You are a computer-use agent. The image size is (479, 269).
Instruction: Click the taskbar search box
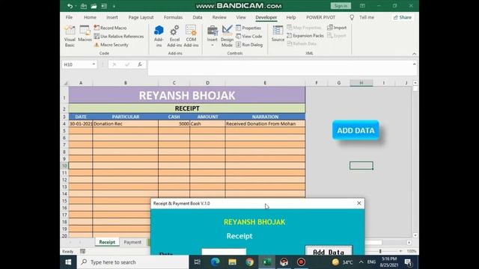pyautogui.click(x=133, y=262)
